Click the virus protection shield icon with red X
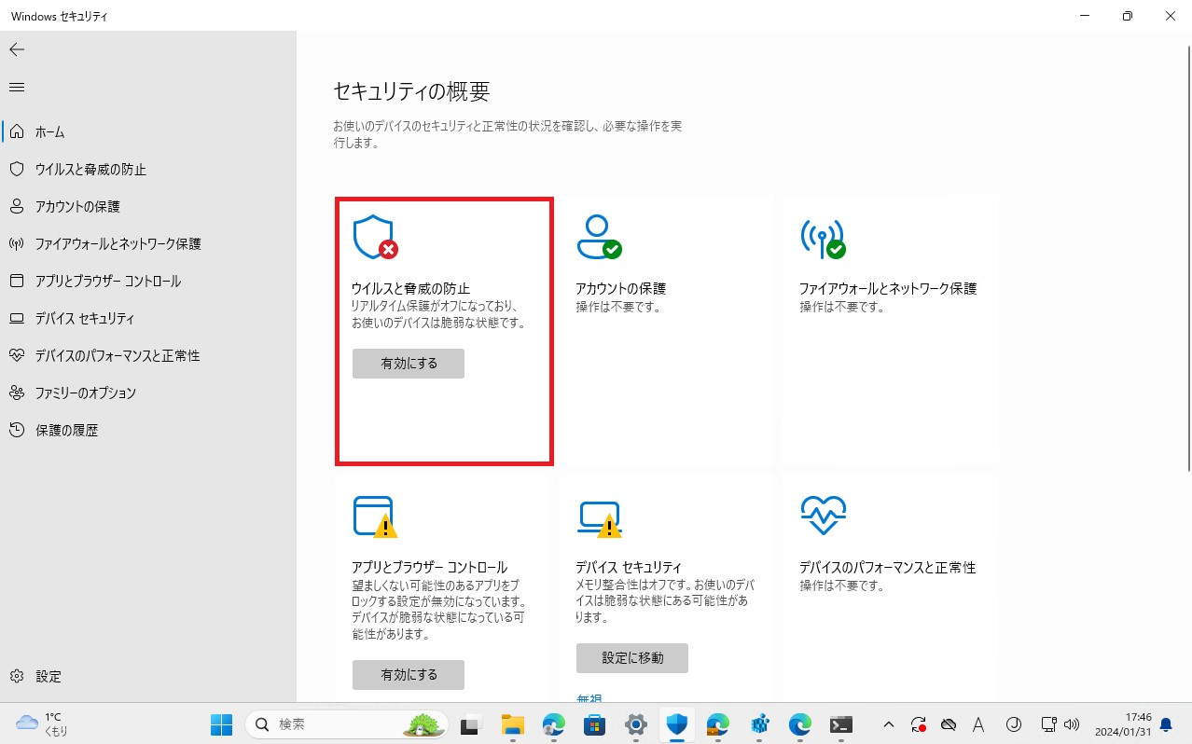 (375, 237)
